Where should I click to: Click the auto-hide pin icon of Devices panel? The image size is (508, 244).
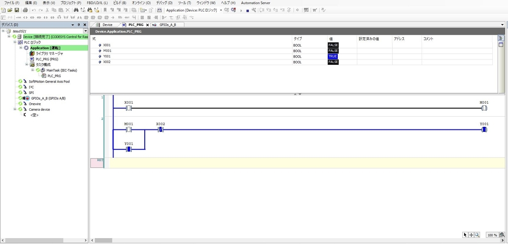point(79,25)
